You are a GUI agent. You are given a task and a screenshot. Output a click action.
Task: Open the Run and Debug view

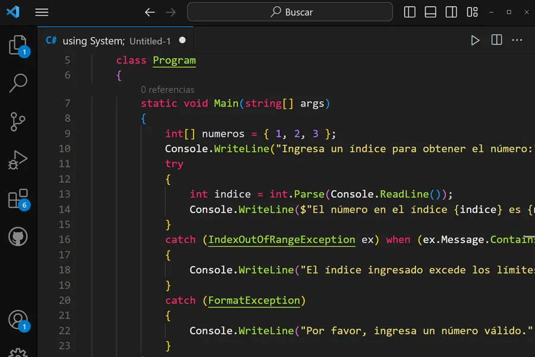(x=18, y=159)
